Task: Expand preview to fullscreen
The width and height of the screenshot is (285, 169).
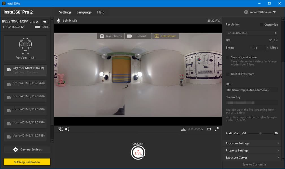Action: pos(217,129)
